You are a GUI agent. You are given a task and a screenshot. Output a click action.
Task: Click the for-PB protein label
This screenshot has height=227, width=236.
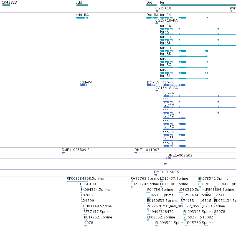pyautogui.click(x=168, y=110)
